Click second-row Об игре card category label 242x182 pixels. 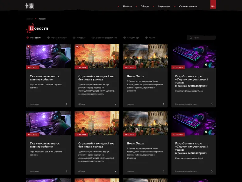point(82,171)
